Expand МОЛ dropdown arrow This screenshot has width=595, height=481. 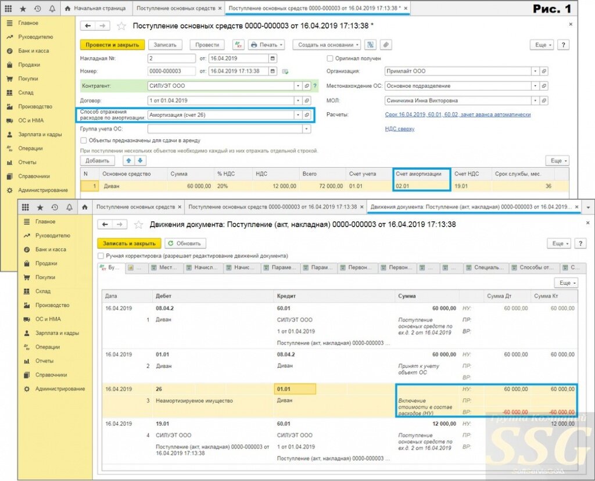535,100
